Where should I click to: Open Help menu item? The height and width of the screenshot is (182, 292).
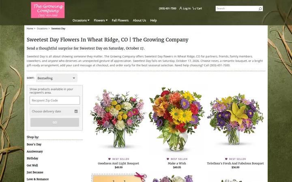pos(153,21)
